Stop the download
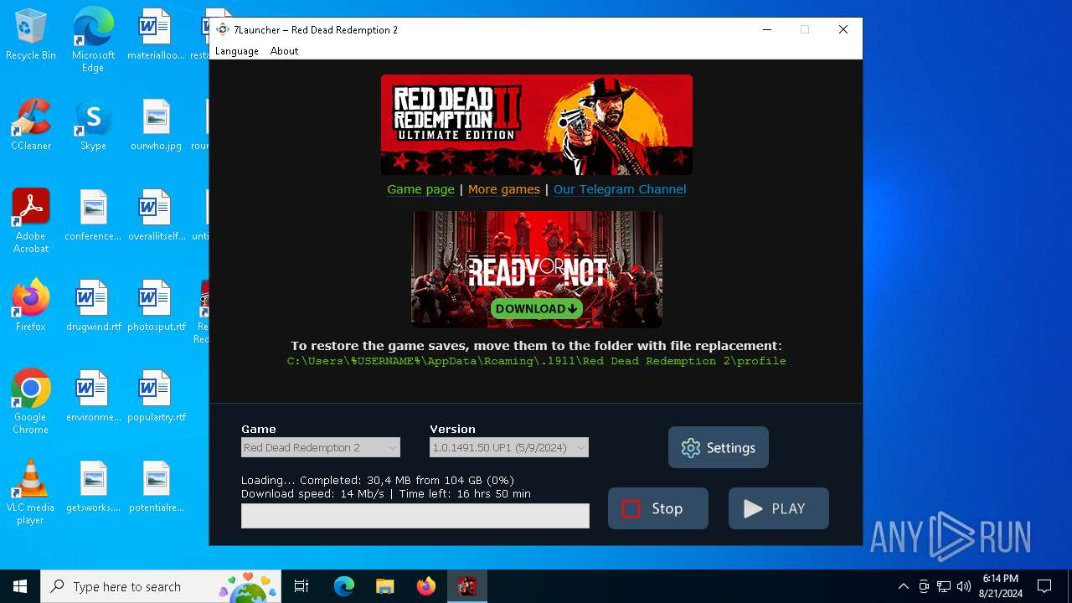The width and height of the screenshot is (1072, 603). coord(658,508)
